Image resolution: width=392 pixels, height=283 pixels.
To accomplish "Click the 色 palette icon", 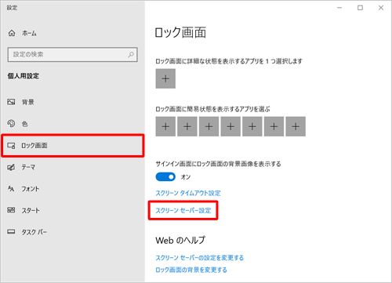I will pos(11,123).
